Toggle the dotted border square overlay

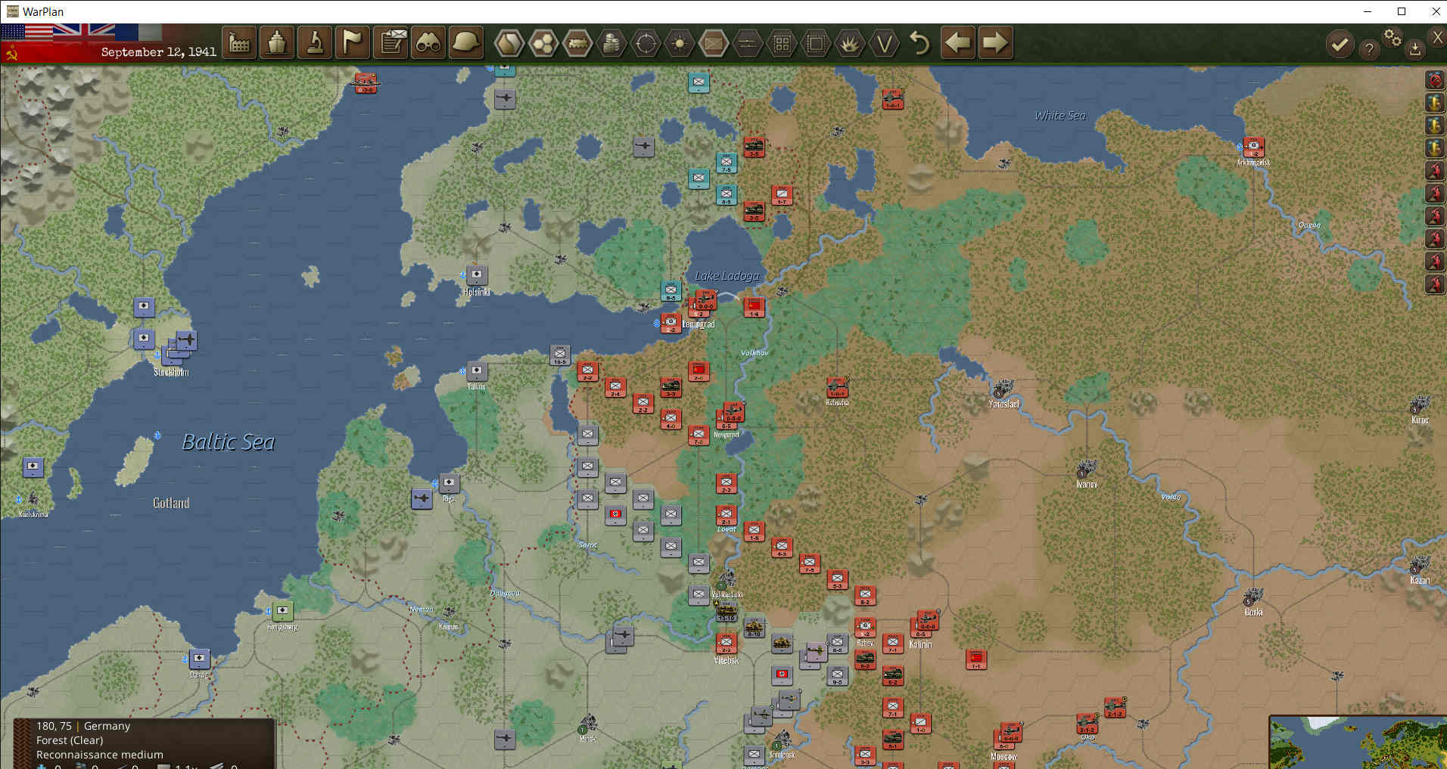point(816,43)
